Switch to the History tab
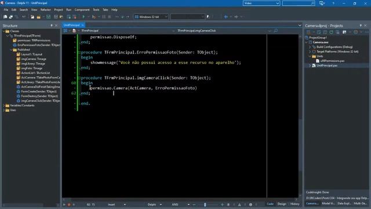The width and height of the screenshot is (371, 209). (x=294, y=204)
